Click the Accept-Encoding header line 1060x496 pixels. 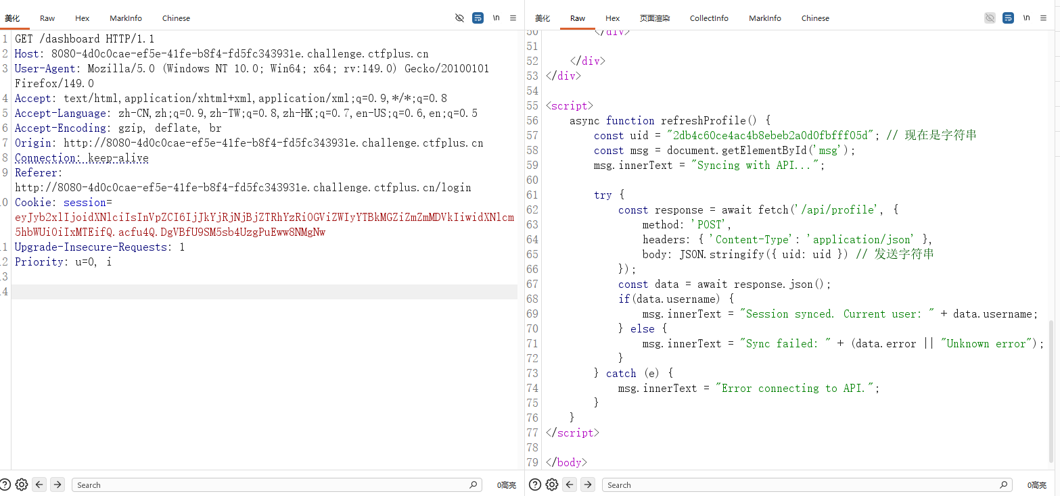pyautogui.click(x=118, y=128)
